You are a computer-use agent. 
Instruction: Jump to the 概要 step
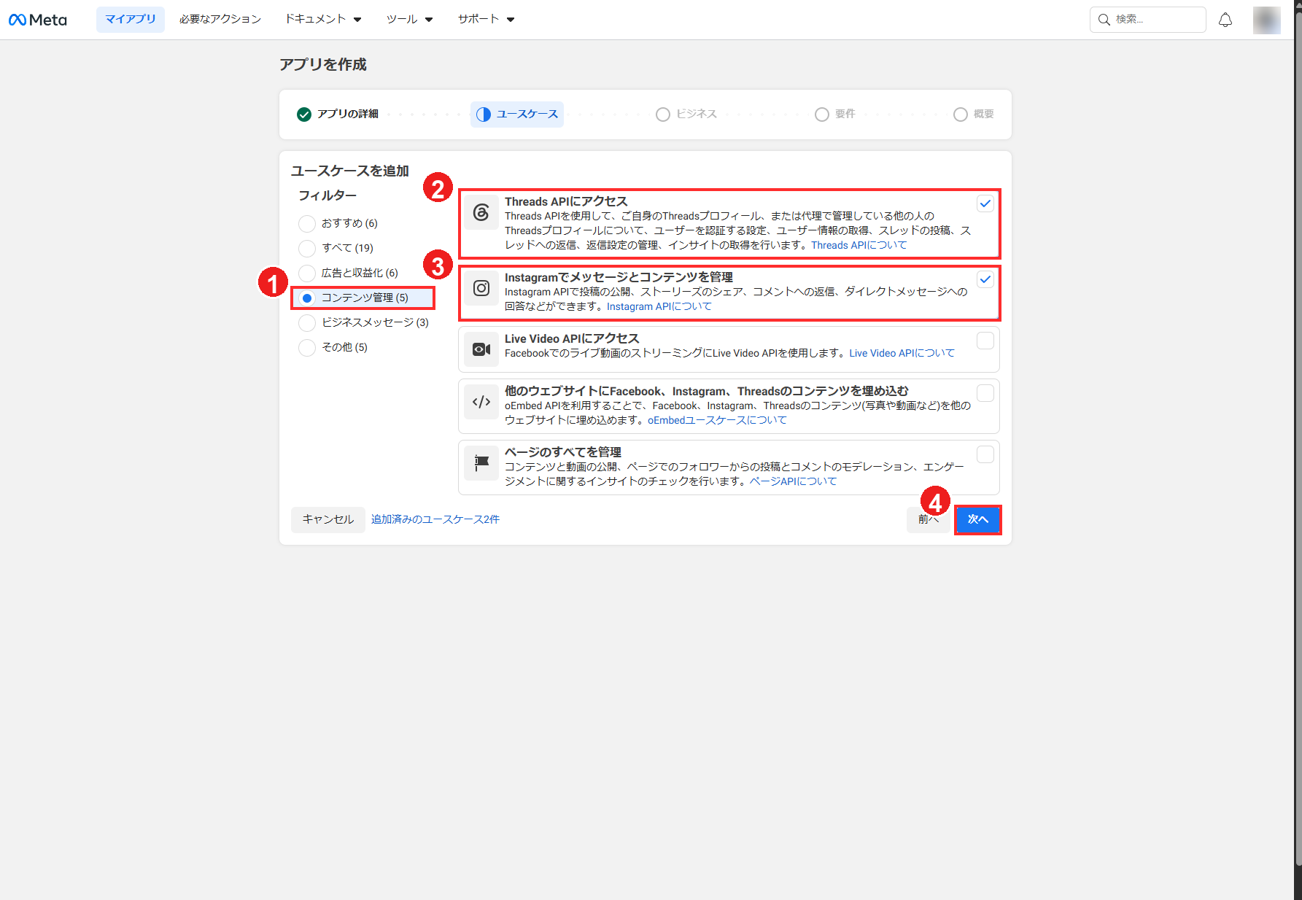[x=974, y=115]
